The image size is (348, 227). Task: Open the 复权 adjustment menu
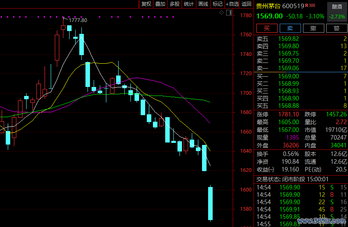point(146,4)
